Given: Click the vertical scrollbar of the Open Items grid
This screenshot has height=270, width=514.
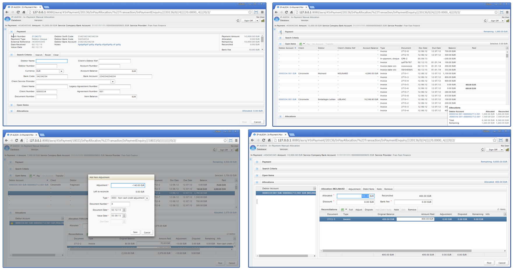Looking at the screenshot, I should coord(507,55).
